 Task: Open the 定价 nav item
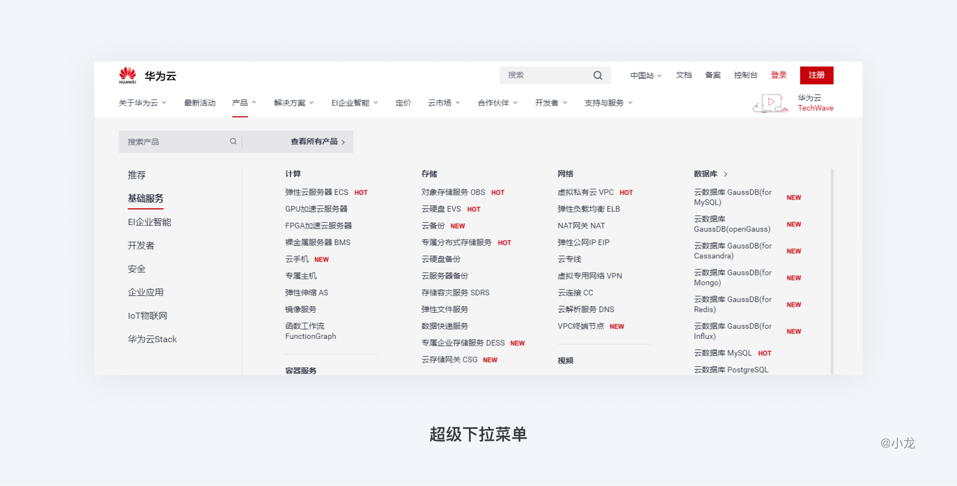(x=403, y=103)
